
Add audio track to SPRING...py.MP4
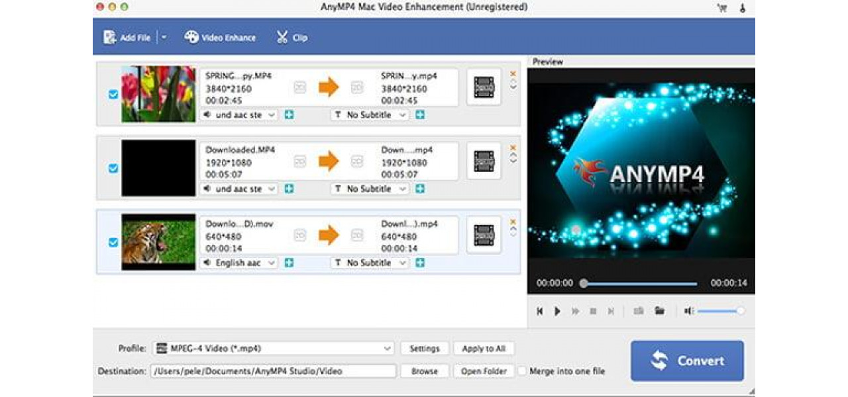pyautogui.click(x=290, y=115)
